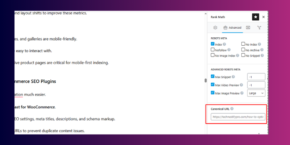The image size is (290, 145).
Task: Click the editor vertical scrollbar handle
Action: point(206,80)
